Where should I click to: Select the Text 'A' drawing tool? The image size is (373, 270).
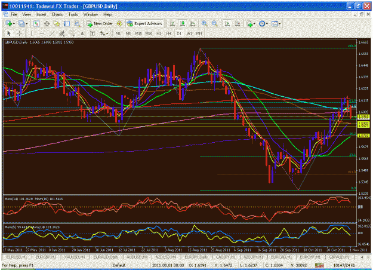coord(82,33)
